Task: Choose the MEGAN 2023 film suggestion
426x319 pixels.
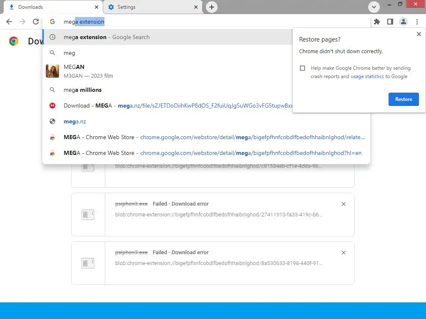Action: (x=168, y=71)
